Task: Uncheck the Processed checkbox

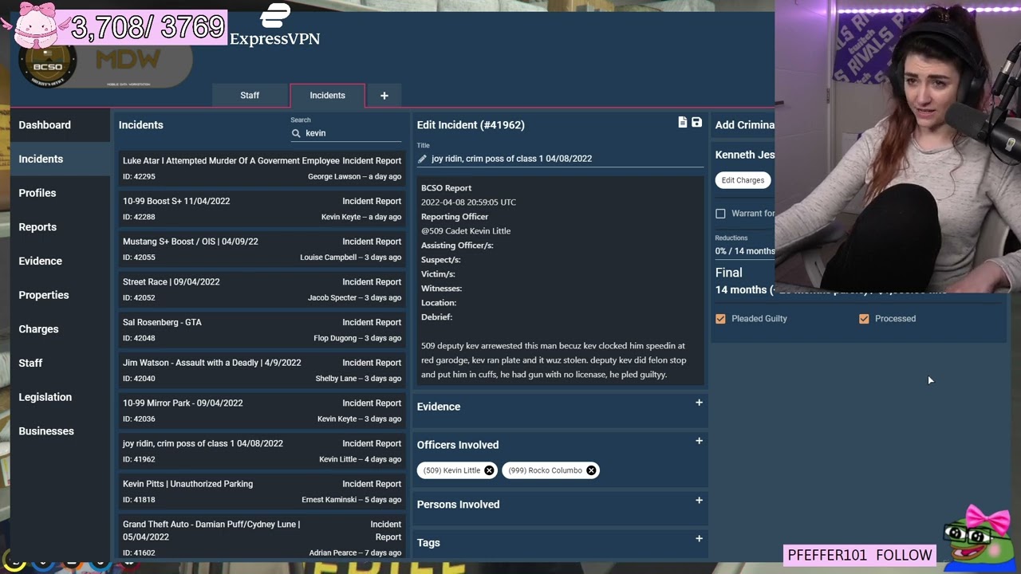Action: (864, 319)
